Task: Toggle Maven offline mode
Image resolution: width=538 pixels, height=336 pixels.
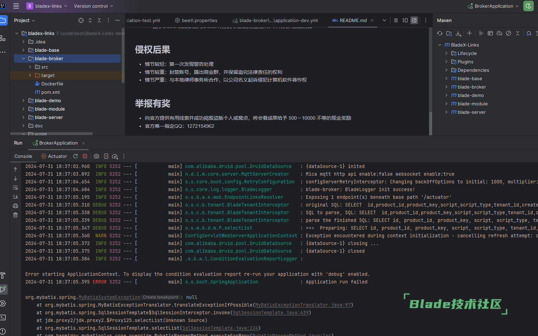Action: pyautogui.click(x=499, y=33)
